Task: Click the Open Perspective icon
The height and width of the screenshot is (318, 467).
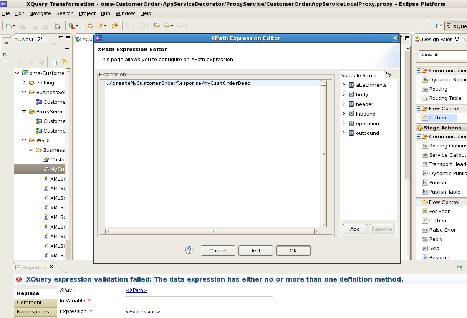Action: (439, 26)
